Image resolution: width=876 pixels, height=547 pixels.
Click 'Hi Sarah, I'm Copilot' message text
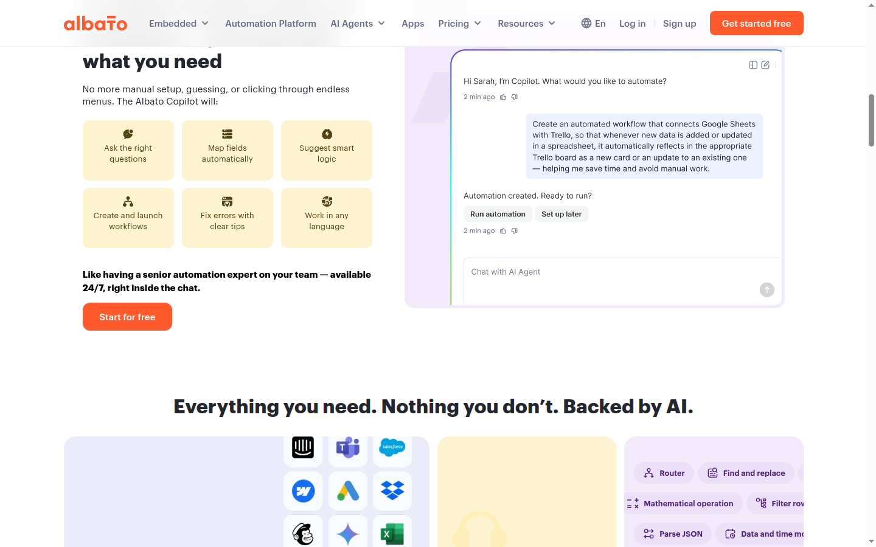click(x=565, y=81)
